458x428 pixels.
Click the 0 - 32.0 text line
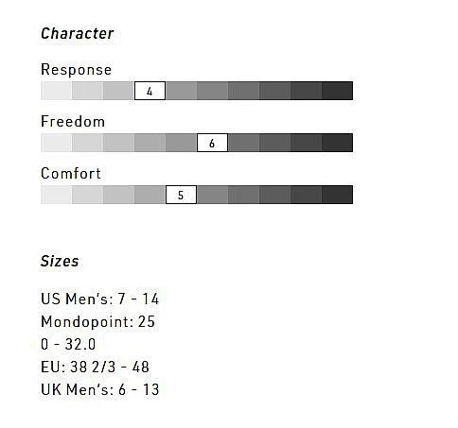[68, 344]
